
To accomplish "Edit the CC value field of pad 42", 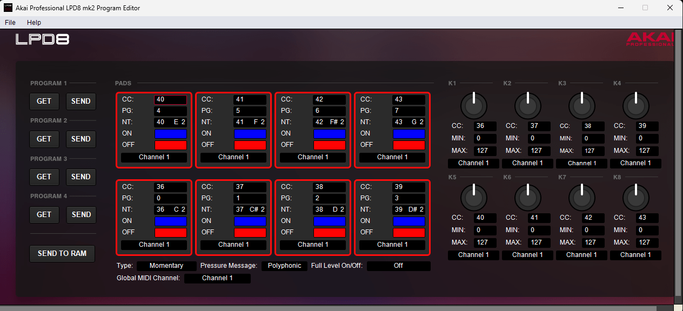I will coord(329,99).
